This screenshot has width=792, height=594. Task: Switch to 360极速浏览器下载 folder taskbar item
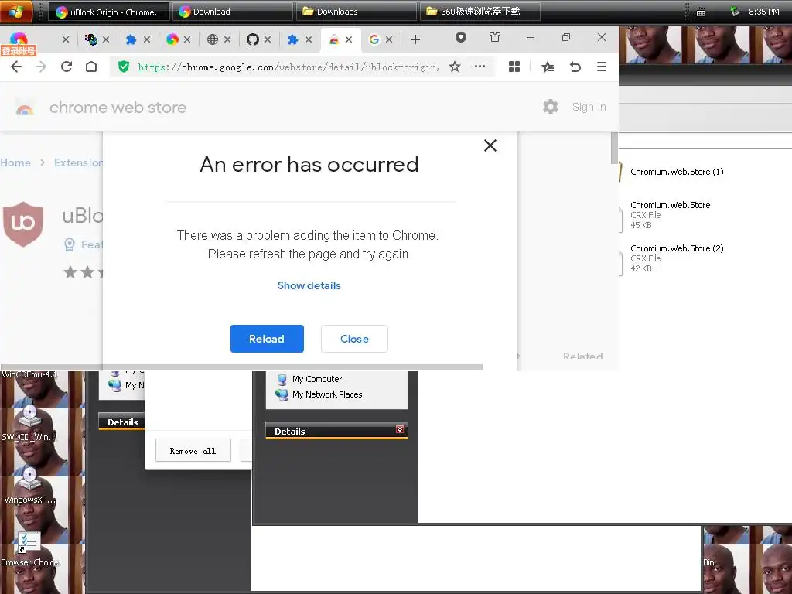pos(480,12)
